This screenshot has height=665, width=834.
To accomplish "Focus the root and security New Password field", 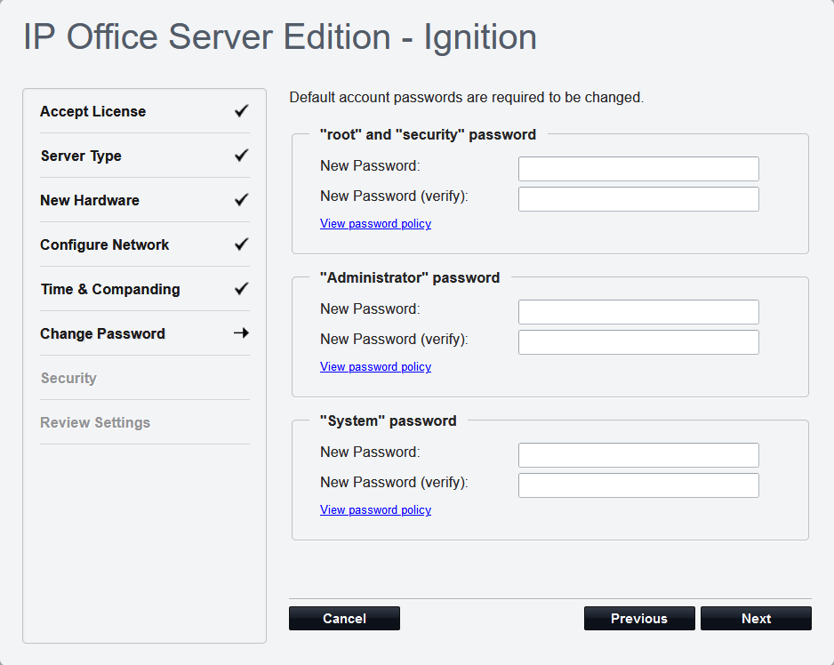I will (638, 169).
